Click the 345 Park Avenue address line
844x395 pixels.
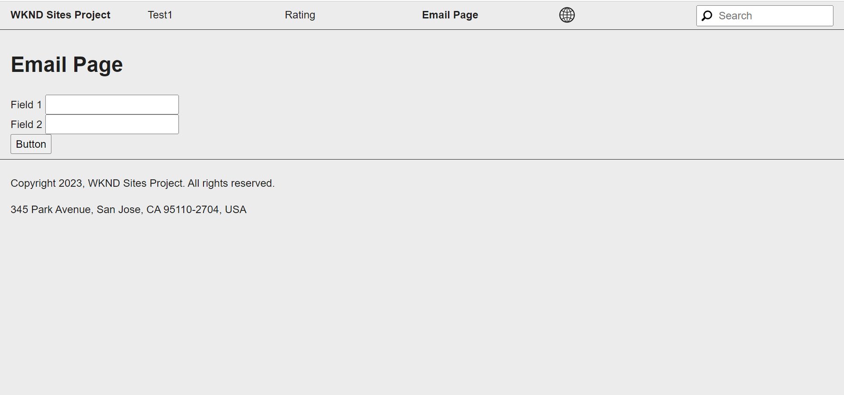click(128, 209)
